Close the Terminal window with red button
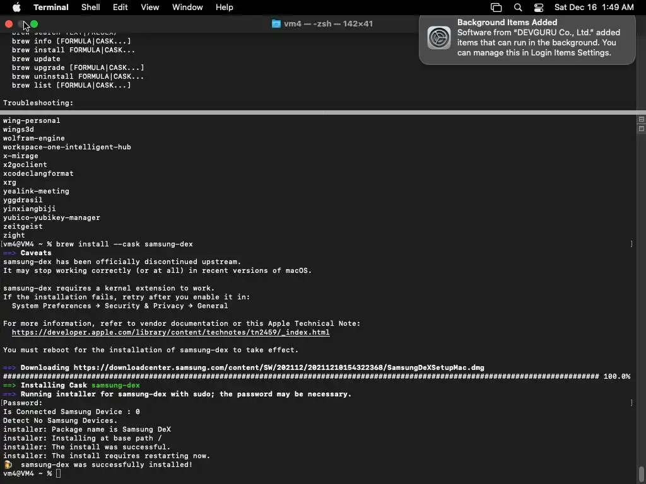646x484 pixels. (x=9, y=24)
